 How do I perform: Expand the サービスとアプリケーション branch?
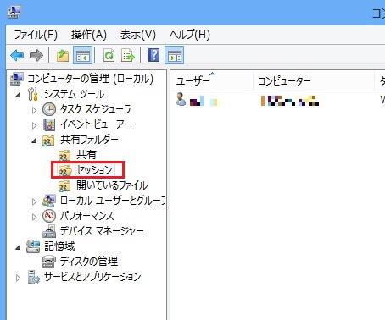(x=19, y=278)
